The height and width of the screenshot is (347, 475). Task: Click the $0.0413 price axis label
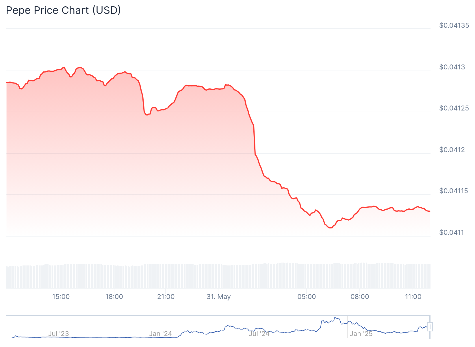[x=452, y=67]
